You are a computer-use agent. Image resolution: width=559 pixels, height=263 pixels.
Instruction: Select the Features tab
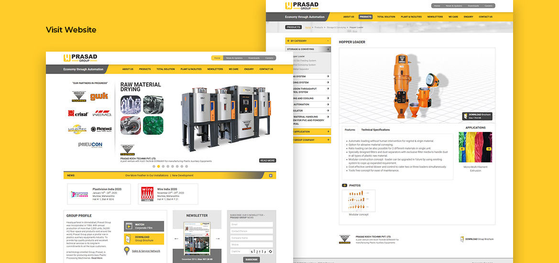350,130
